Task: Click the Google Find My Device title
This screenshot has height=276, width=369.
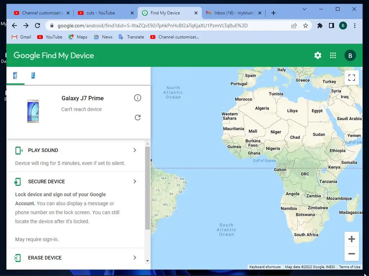Action: (x=54, y=56)
